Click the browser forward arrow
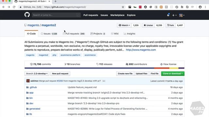 9,7
